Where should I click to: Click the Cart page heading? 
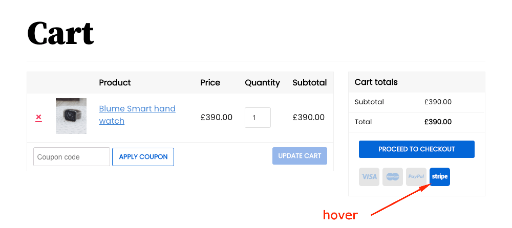pos(60,33)
